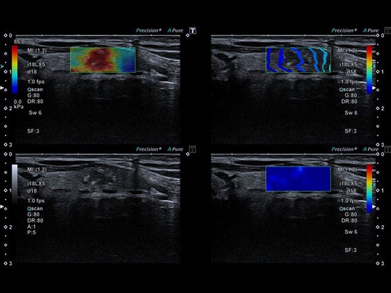Image resolution: width=391 pixels, height=293 pixels.
Task: Click the Qscan label in the elasticity panel
Action: point(35,90)
